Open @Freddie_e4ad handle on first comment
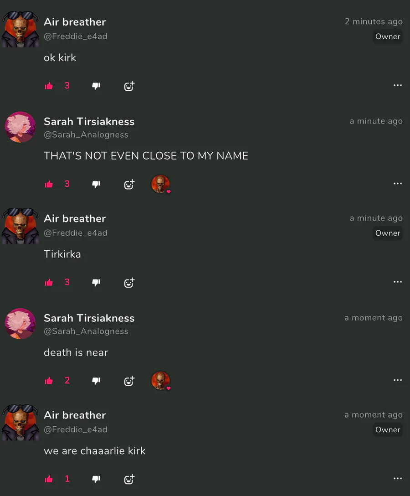The image size is (410, 496). (76, 36)
